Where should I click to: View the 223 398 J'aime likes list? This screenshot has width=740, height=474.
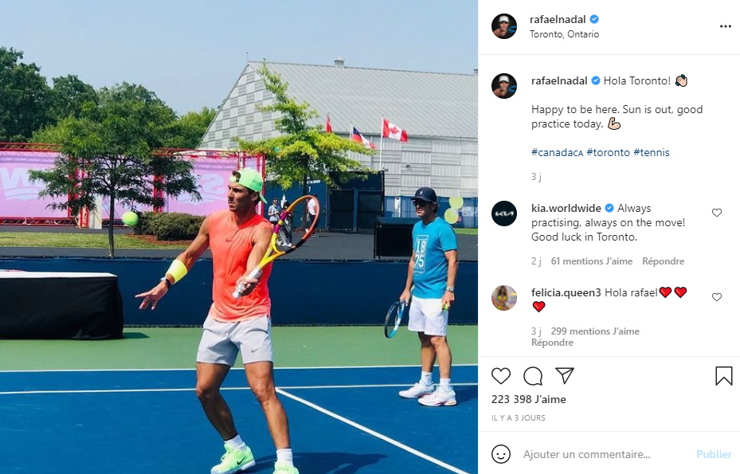tap(529, 399)
